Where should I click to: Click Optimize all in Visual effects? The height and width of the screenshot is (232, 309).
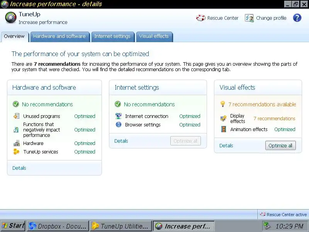pyautogui.click(x=280, y=146)
